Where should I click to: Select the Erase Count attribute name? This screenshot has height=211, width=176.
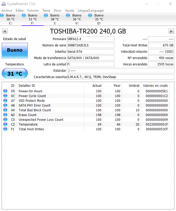28,115
